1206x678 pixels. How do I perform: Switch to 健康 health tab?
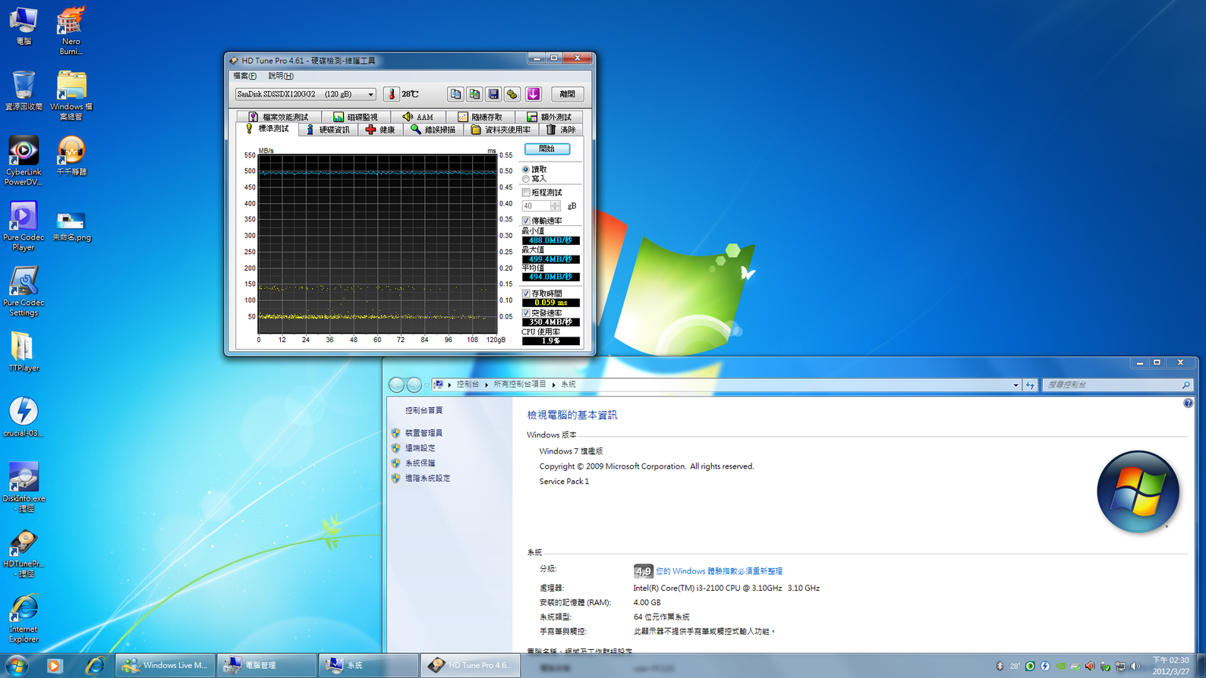pyautogui.click(x=379, y=130)
